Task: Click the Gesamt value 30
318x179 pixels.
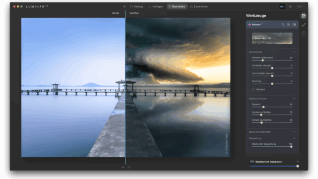Action: (291, 104)
